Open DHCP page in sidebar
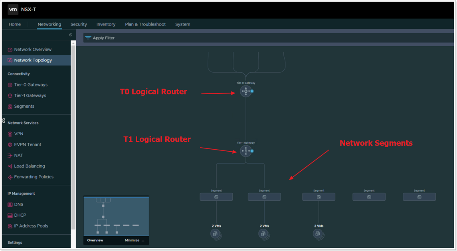The height and width of the screenshot is (251, 457). [x=20, y=215]
